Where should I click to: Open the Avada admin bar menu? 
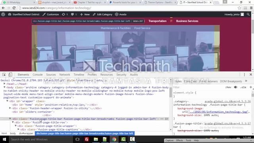(x=121, y=14)
